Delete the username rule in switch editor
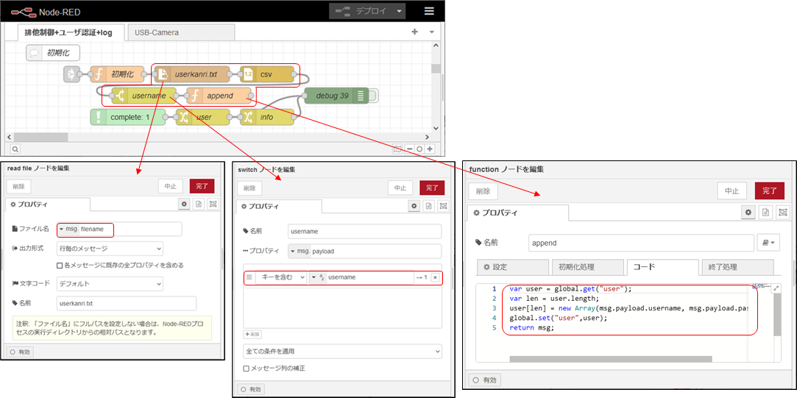797x398 pixels. tap(434, 277)
